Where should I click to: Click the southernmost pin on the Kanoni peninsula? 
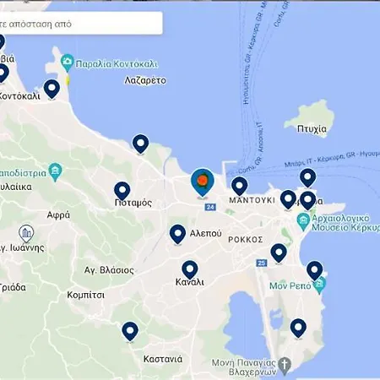(x=298, y=328)
